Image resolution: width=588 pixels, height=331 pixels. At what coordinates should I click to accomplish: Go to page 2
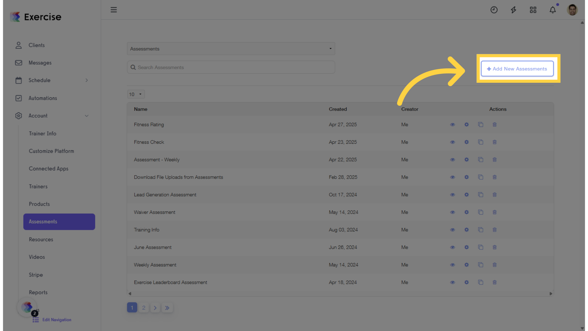[144, 308]
